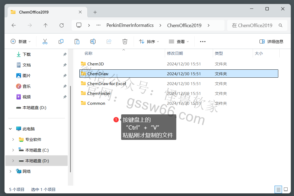Select 本地磁盘 (C:) in navigation tree
The height and width of the screenshot is (196, 294).
37,150
